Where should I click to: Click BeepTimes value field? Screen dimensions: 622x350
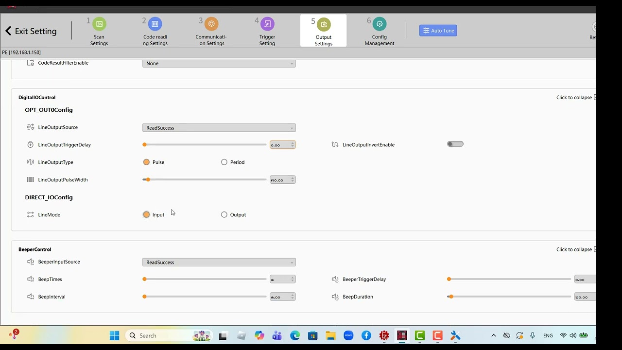pyautogui.click(x=282, y=280)
